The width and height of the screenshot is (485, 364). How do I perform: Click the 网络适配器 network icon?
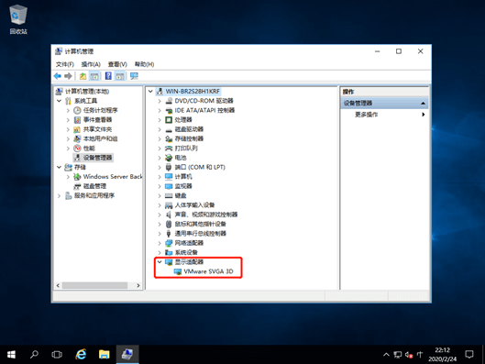tap(169, 243)
